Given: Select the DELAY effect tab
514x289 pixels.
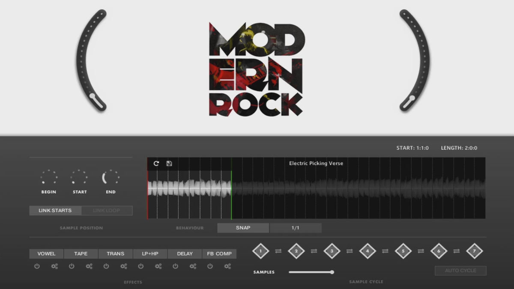Looking at the screenshot, I should point(185,254).
